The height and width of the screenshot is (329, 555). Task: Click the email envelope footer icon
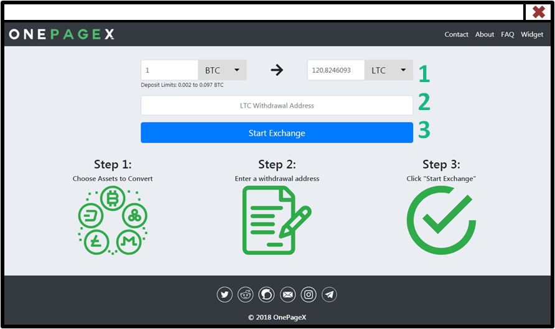(x=287, y=294)
